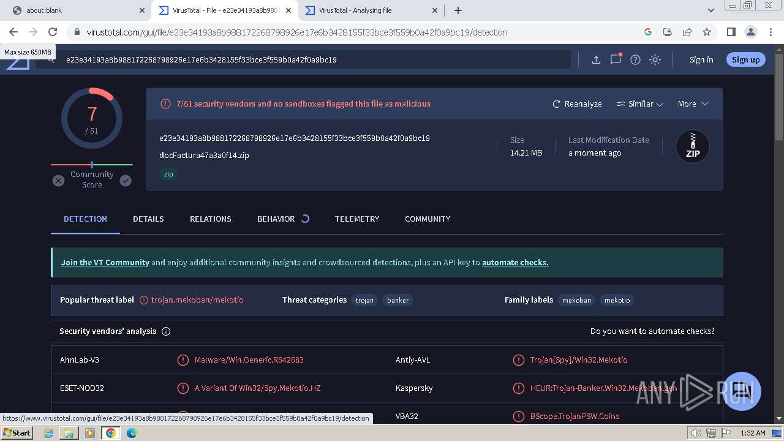Toggle the light/dark theme sun icon
This screenshot has height=441, width=784.
tap(655, 59)
